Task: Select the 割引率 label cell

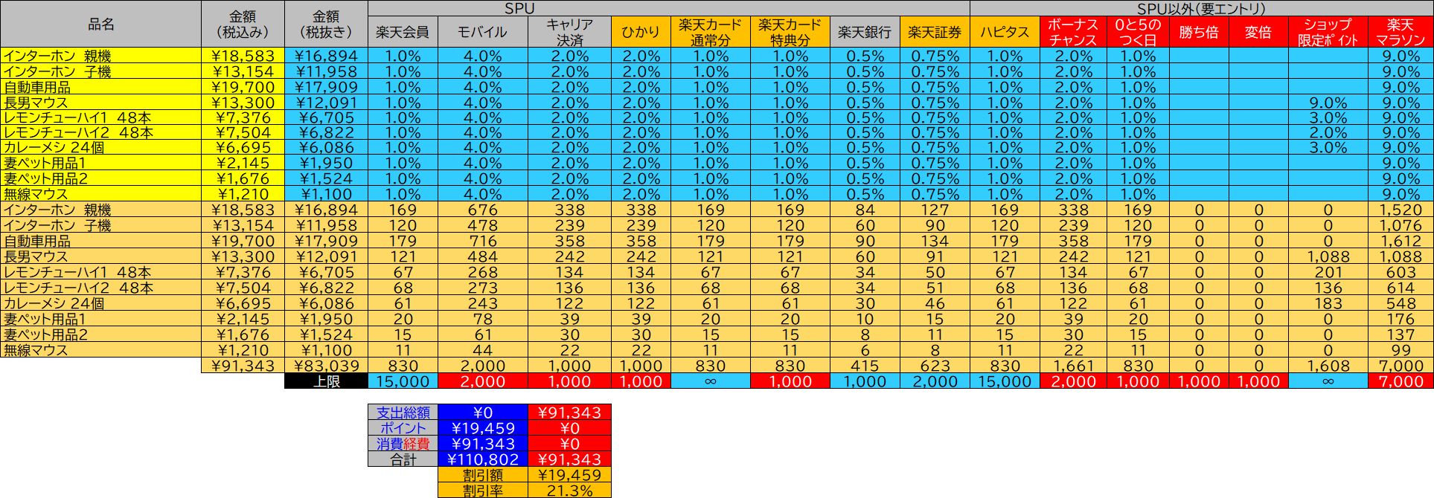Action: (483, 491)
